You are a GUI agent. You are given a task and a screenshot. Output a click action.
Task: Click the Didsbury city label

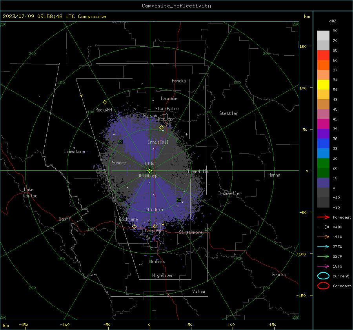click(x=148, y=176)
